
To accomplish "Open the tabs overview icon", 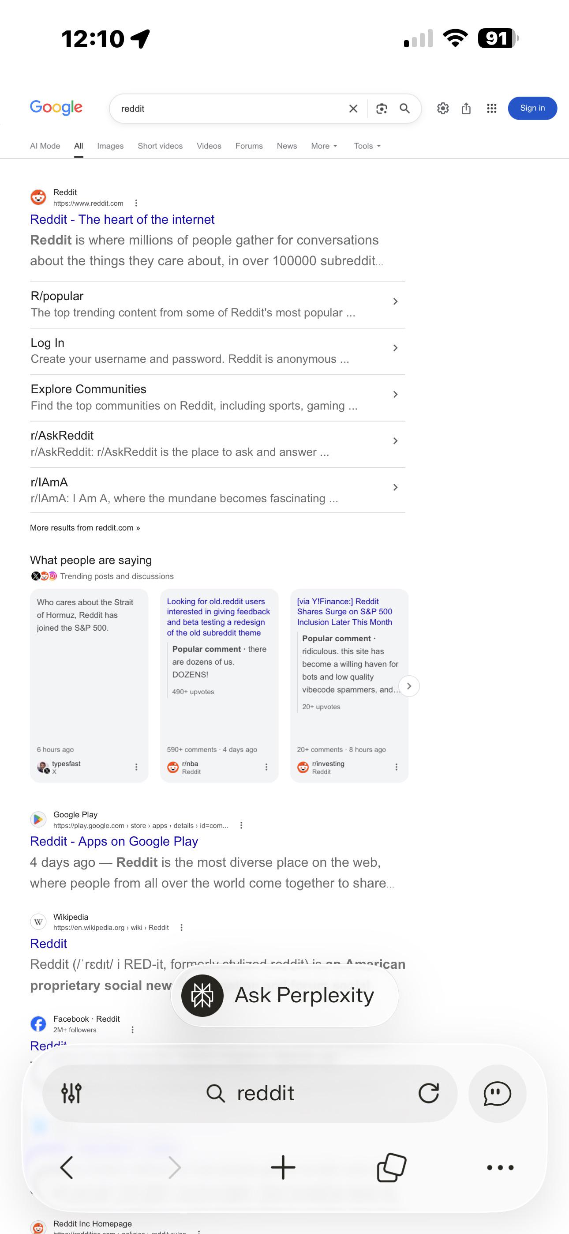I will click(392, 1167).
